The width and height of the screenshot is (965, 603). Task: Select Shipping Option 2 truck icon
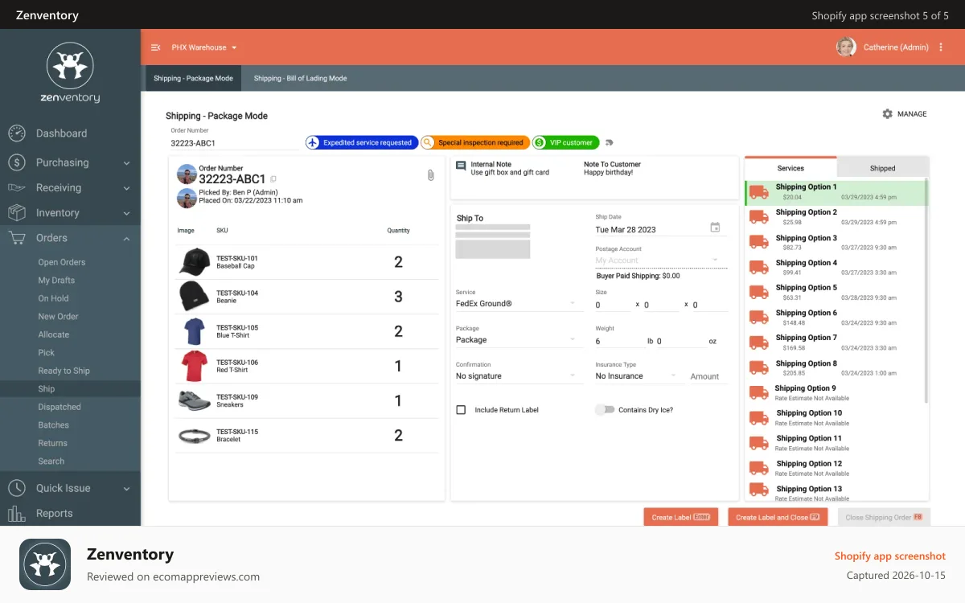(759, 217)
